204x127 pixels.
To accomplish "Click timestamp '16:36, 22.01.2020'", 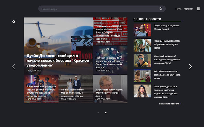I will tap(68, 99).
